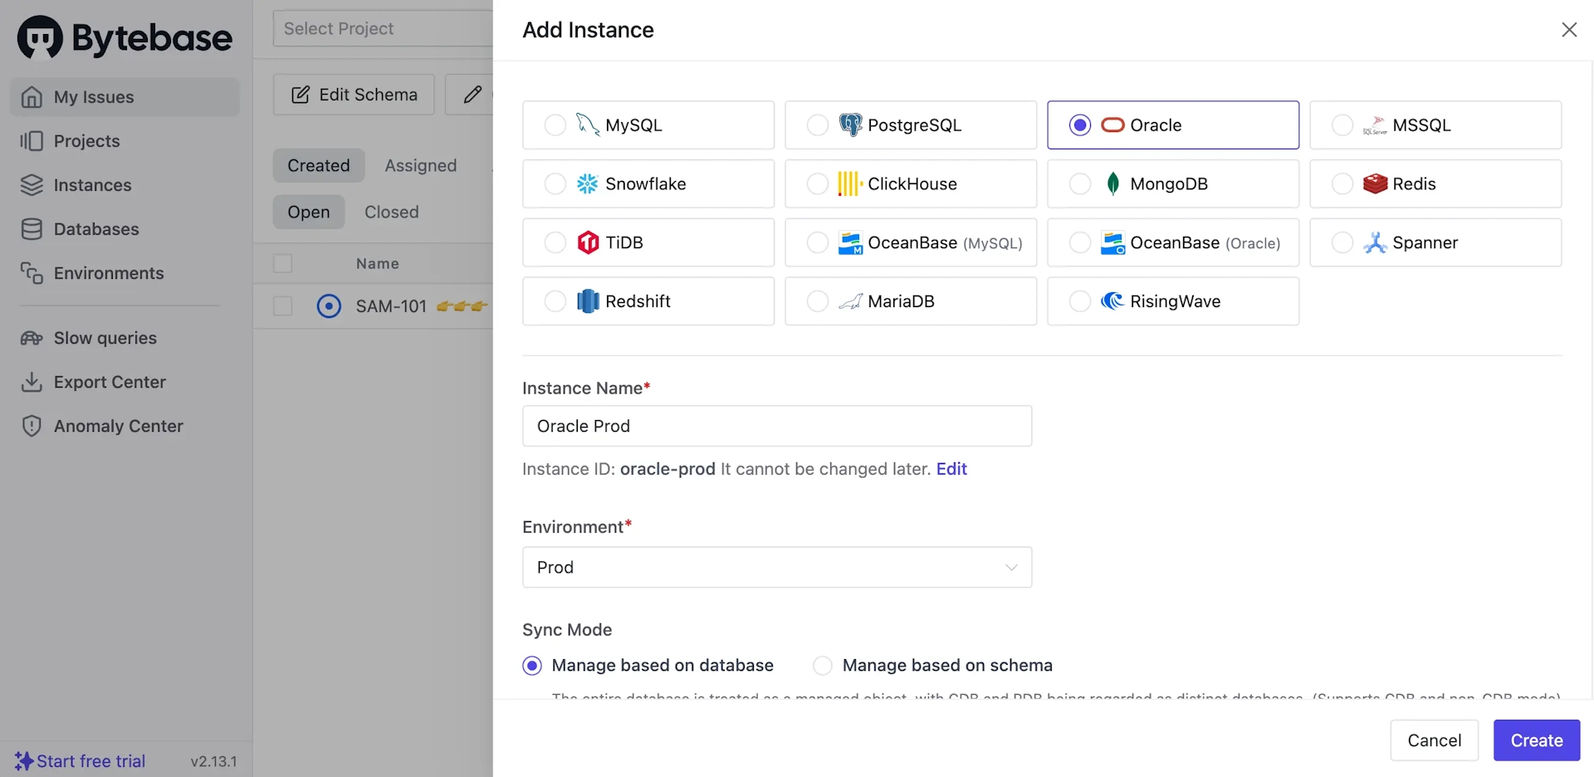Image resolution: width=1594 pixels, height=777 pixels.
Task: Open the Select Project dropdown
Action: point(384,28)
